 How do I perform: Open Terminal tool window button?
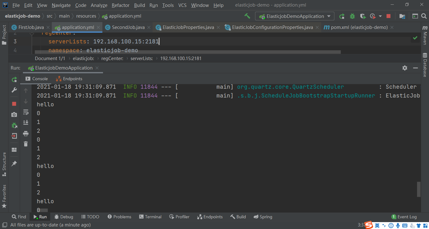tap(150, 217)
